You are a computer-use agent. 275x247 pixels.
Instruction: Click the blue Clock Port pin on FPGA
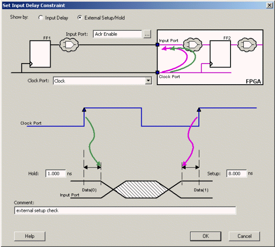point(158,72)
